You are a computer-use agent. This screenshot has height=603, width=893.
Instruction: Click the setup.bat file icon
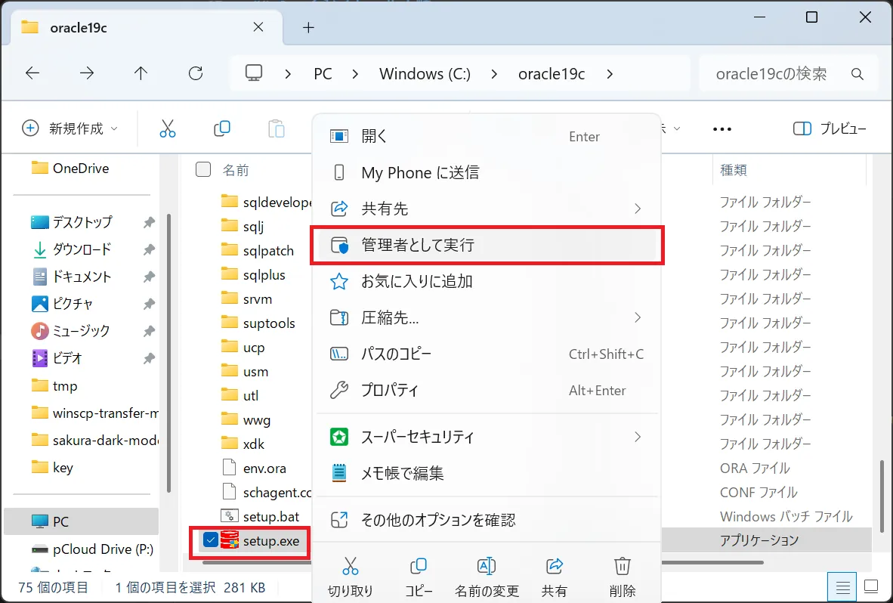point(229,516)
